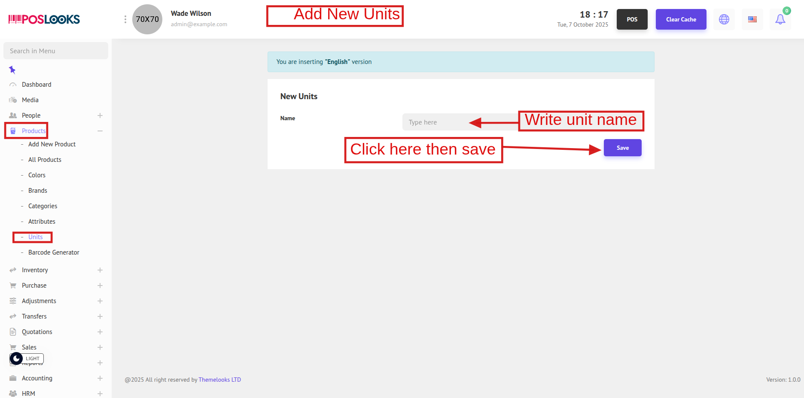The height and width of the screenshot is (398, 804).
Task: Click the Wade Wilson 70X70 avatar
Action: click(x=147, y=19)
